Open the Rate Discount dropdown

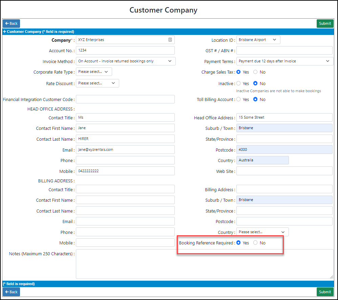coord(98,83)
